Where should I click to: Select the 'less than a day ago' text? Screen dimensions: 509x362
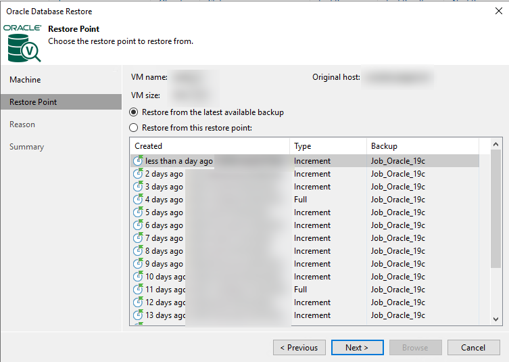click(179, 161)
